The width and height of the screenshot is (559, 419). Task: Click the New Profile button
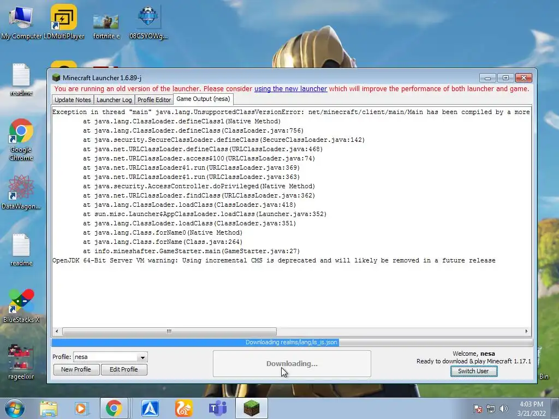click(x=76, y=369)
